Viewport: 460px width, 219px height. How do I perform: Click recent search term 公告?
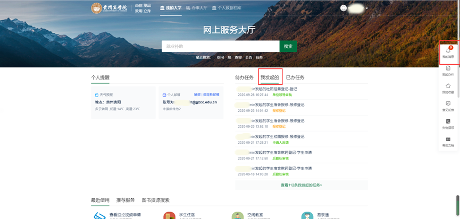(x=249, y=57)
